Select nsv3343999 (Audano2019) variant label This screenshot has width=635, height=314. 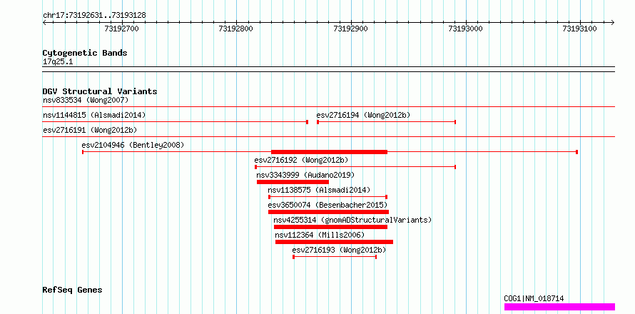[305, 175]
